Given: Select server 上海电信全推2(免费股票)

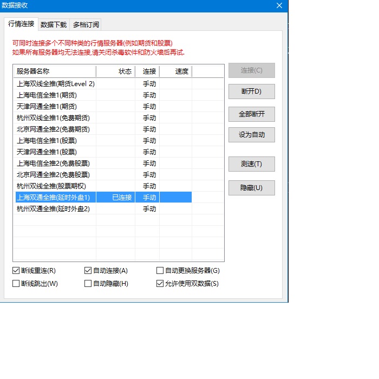Looking at the screenshot, I should click(x=53, y=164).
